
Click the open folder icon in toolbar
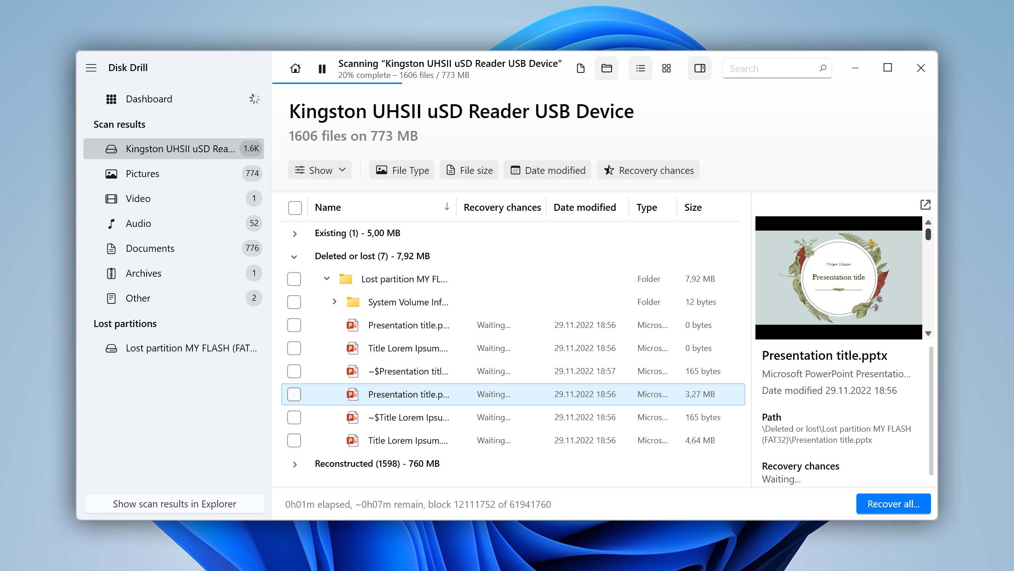point(607,68)
